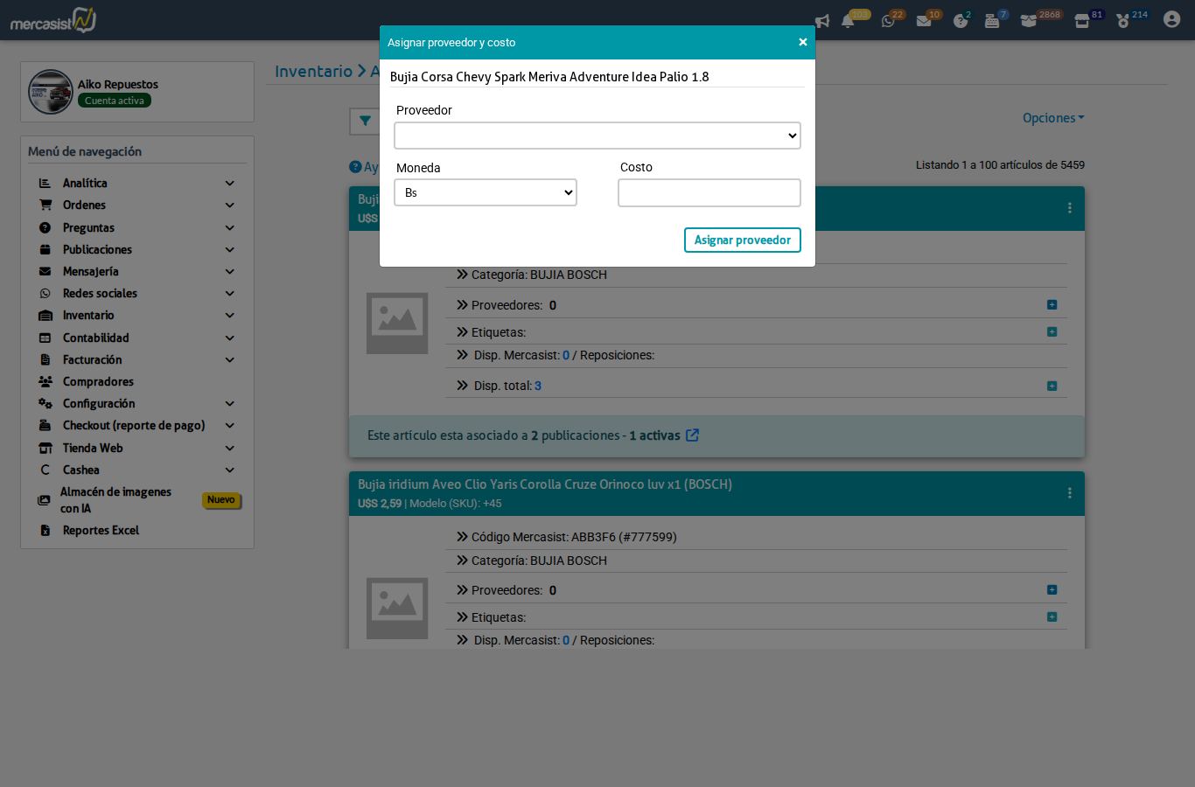The image size is (1195, 787).
Task: Open the three-dot menu on Bujia iridium card
Action: (1069, 492)
